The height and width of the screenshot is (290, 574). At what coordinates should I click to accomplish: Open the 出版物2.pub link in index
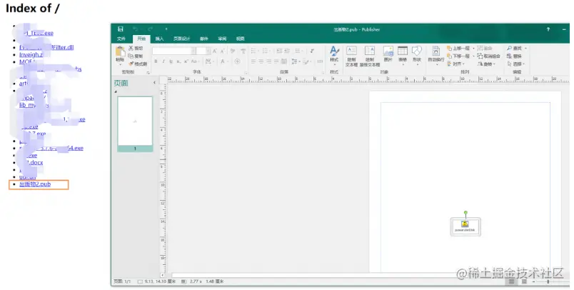click(x=35, y=184)
